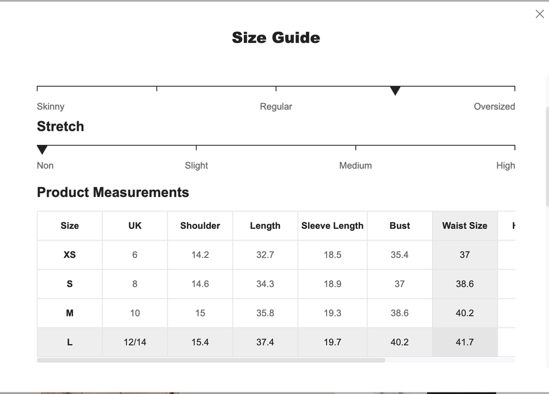The image size is (549, 394).
Task: Select the Regular fit label
Action: (x=276, y=106)
